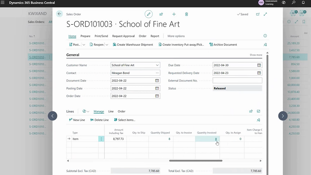Click the horizontal scrollbar in Lines grid
311x175 pixels.
click(x=195, y=161)
